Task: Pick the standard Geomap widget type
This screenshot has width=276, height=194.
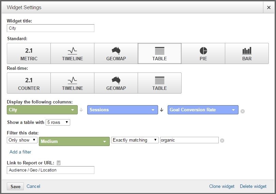Action: 116,54
